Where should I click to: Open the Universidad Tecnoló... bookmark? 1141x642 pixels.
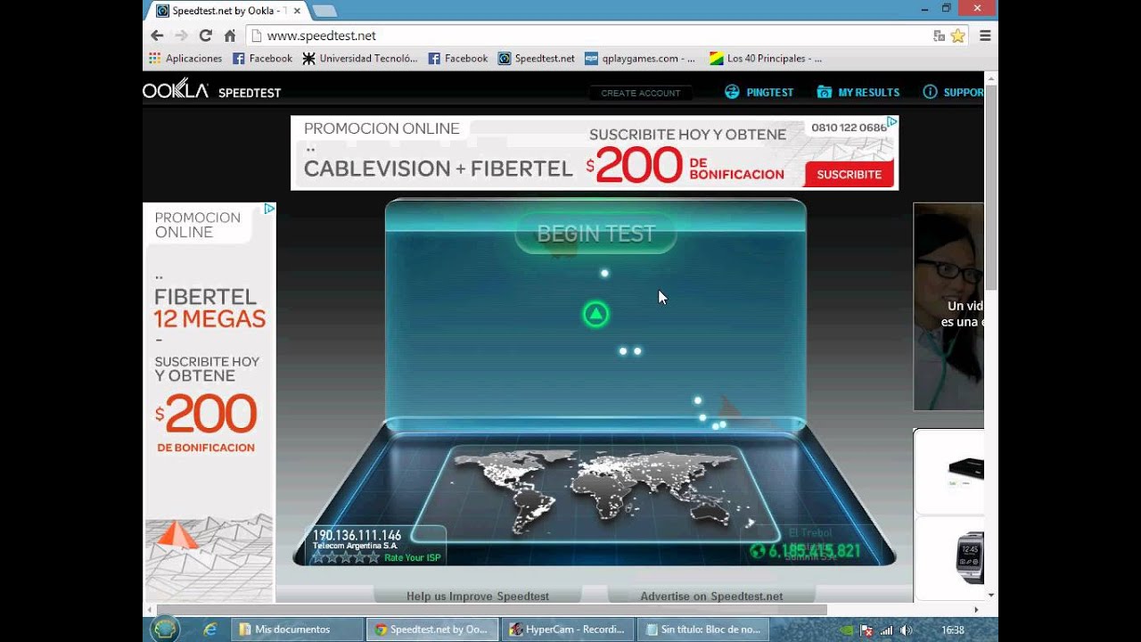(x=360, y=58)
